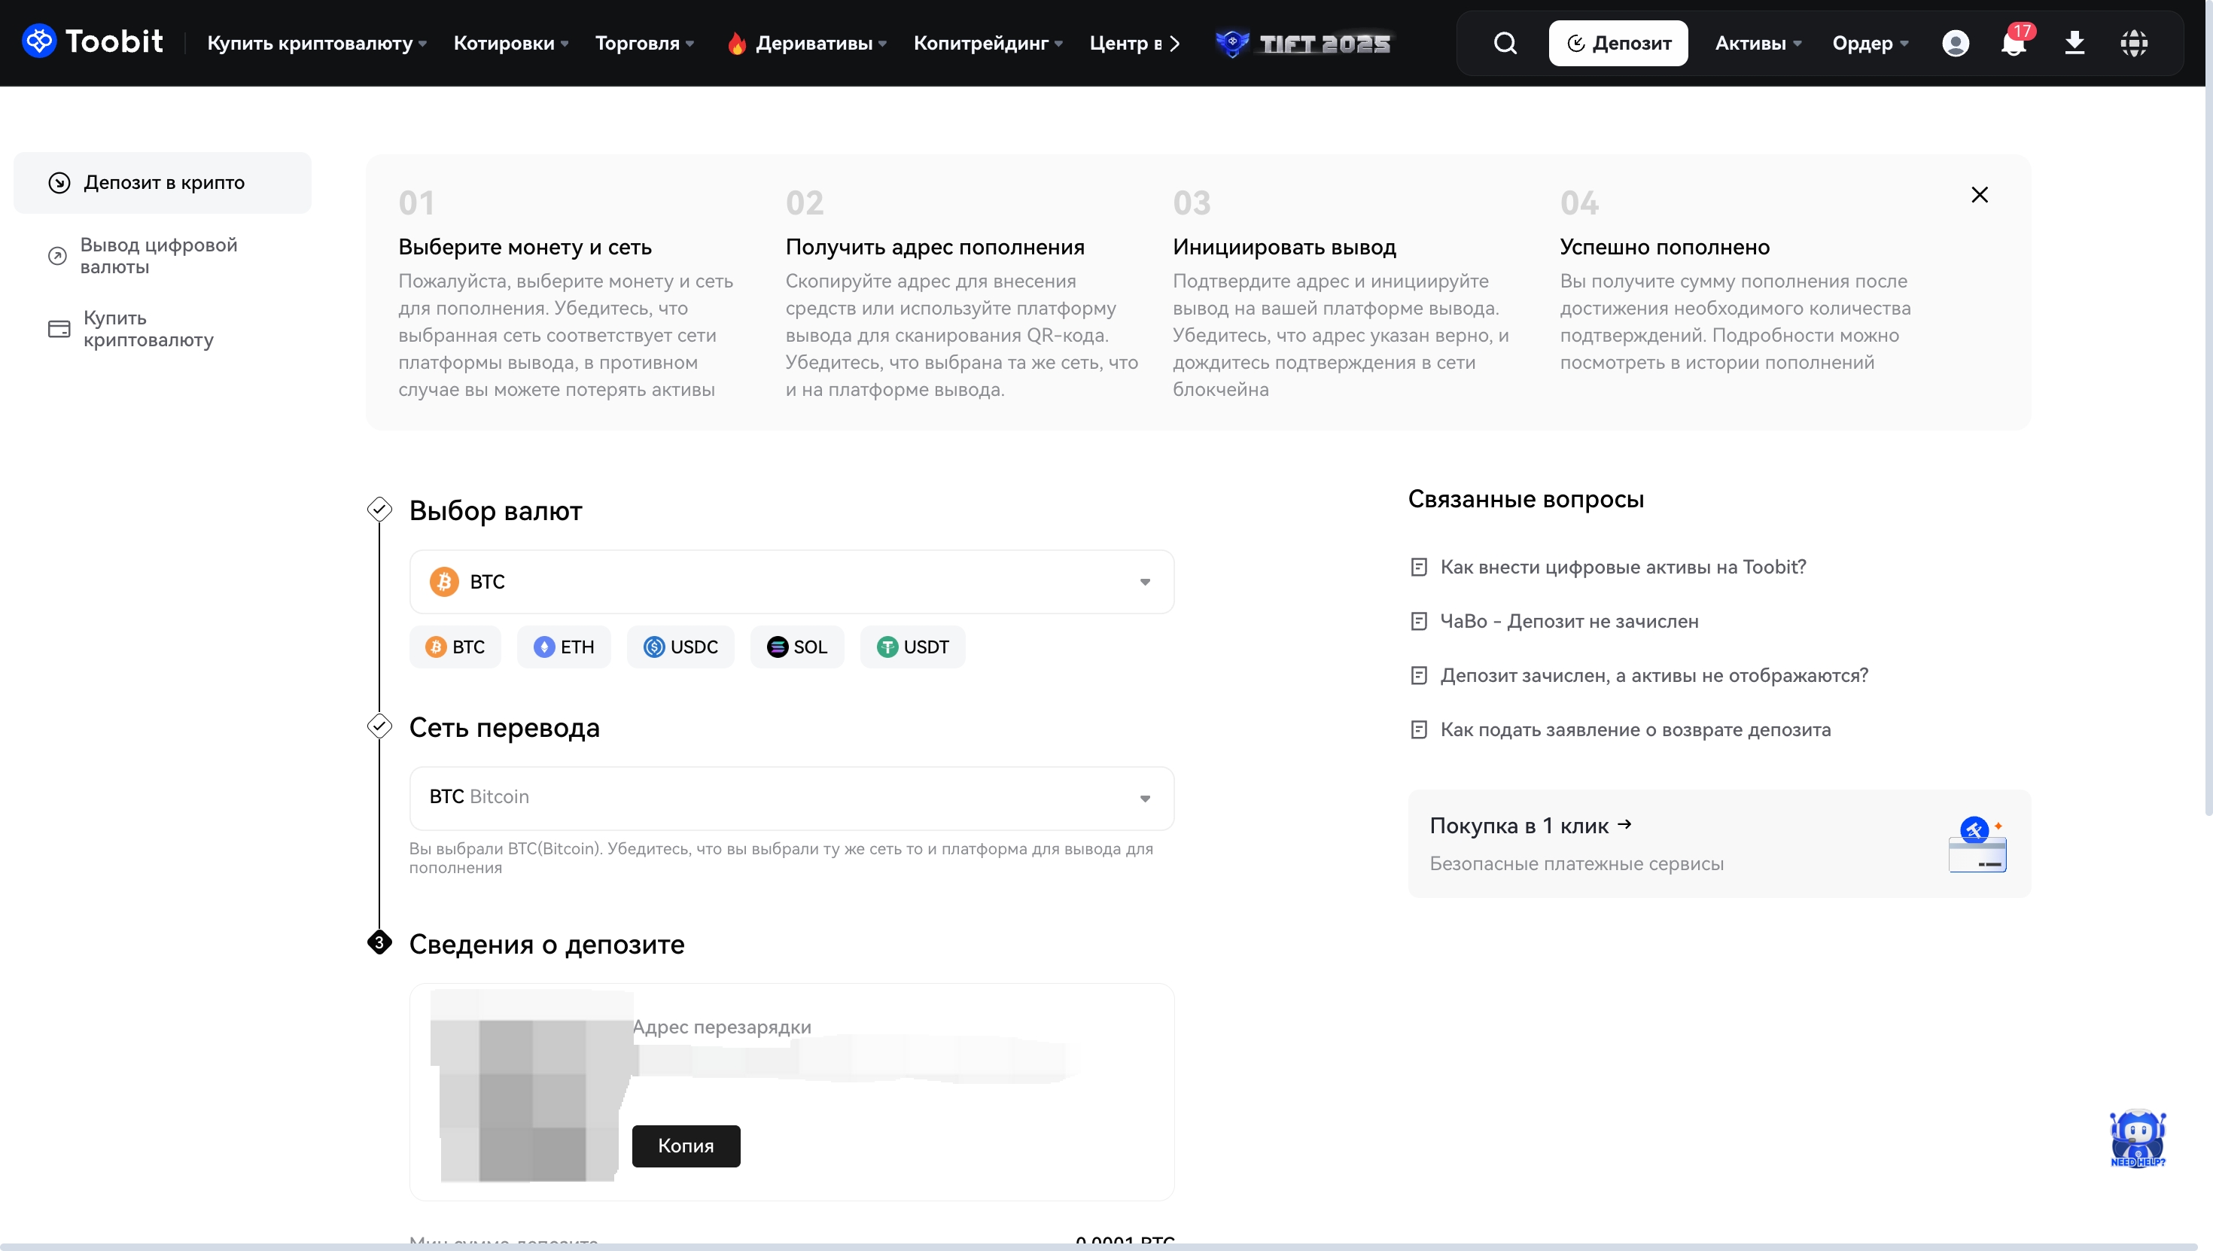Screen dimensions: 2213x1251
Task: Open the Активы dropdown menu
Action: click(x=1757, y=43)
